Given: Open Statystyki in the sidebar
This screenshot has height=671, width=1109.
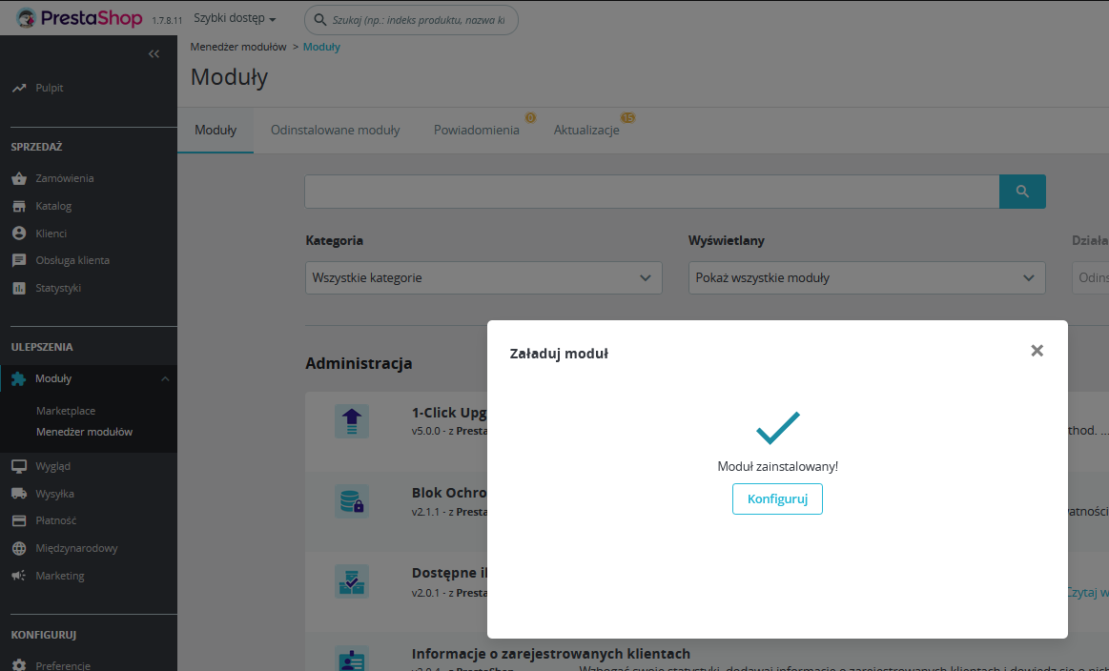Looking at the screenshot, I should click(x=58, y=289).
